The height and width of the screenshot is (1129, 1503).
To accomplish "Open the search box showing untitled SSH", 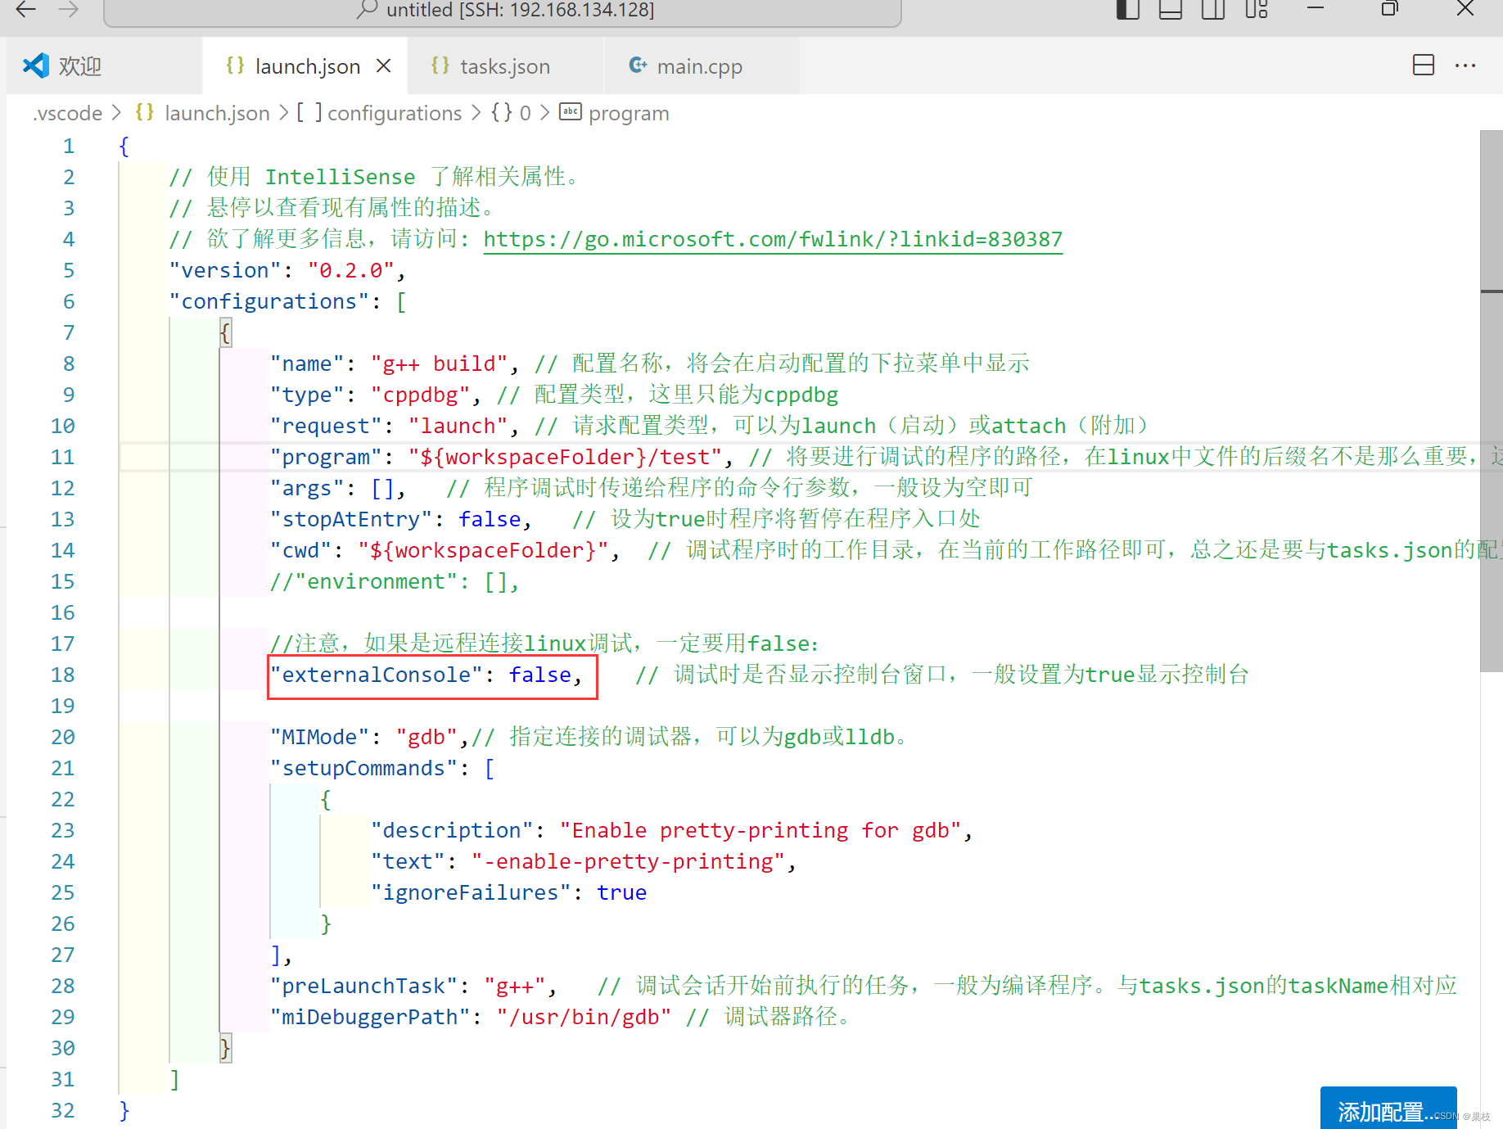I will (x=503, y=11).
